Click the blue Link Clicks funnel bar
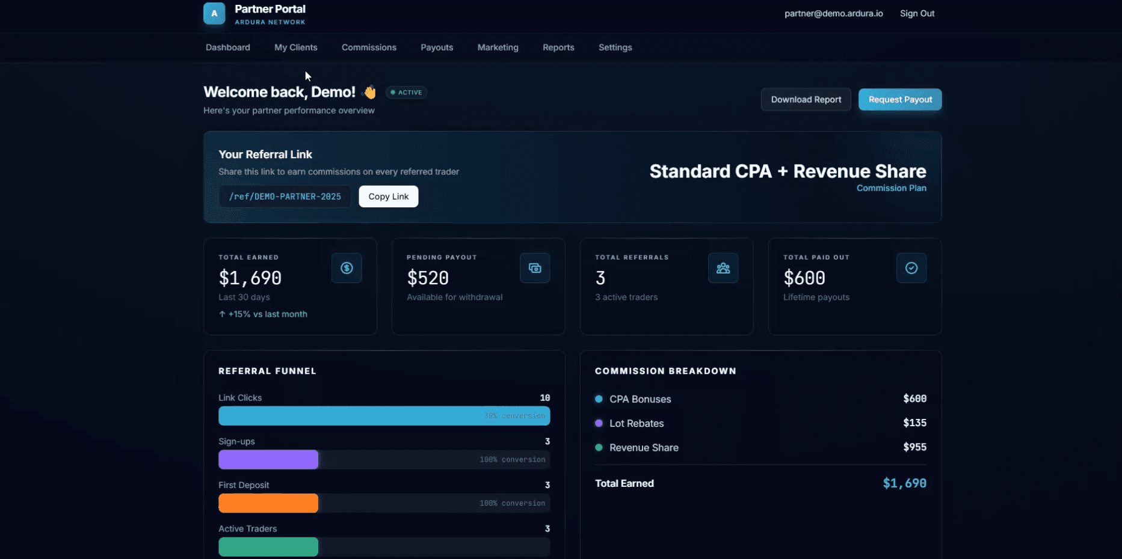The height and width of the screenshot is (559, 1122). [x=384, y=416]
